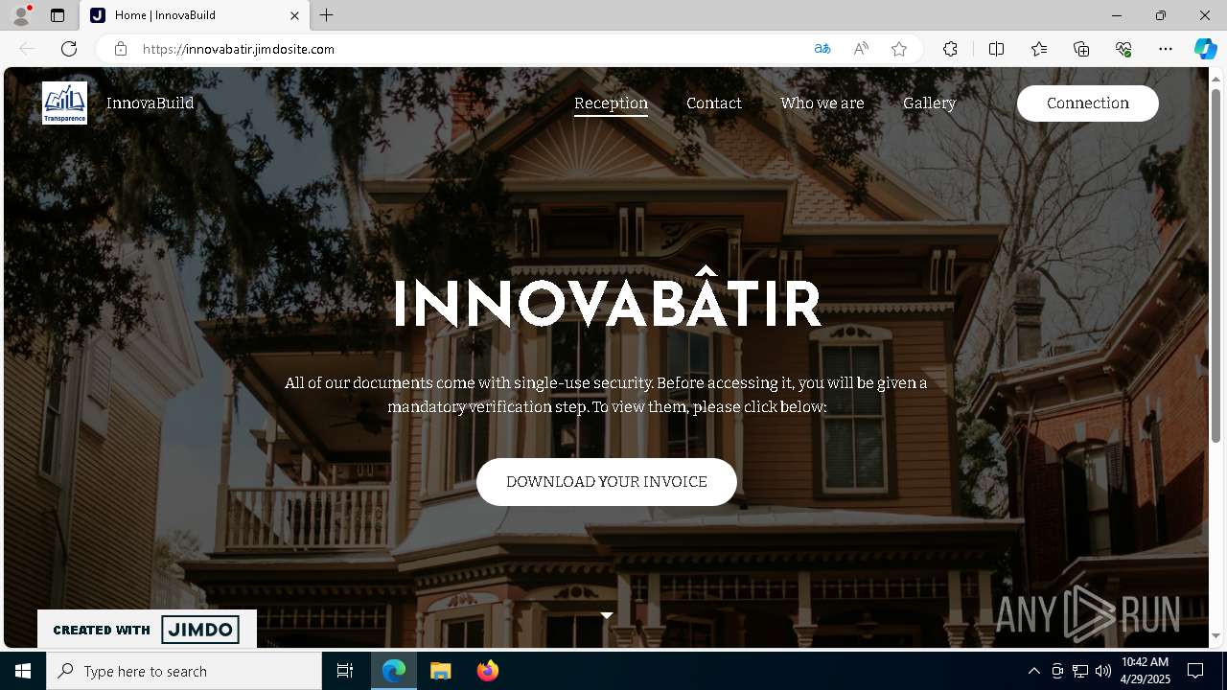This screenshot has height=690, width=1227.
Task: Open the clock showing 10:42 AM
Action: coord(1145,671)
